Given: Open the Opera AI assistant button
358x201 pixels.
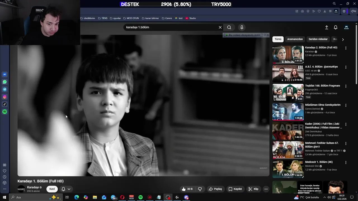Looking at the screenshot, I should tap(354, 11).
